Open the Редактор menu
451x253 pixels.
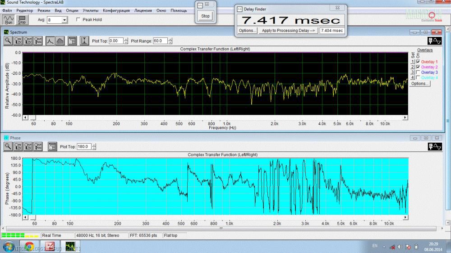pyautogui.click(x=25, y=10)
